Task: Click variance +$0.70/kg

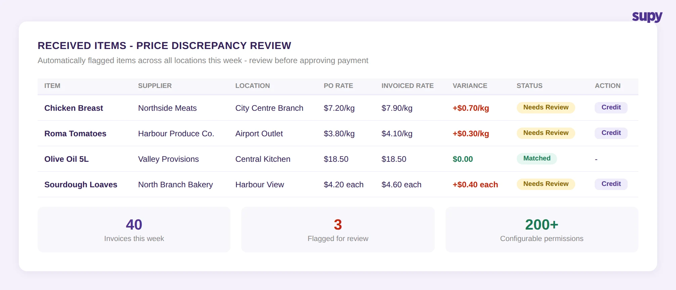Action: pyautogui.click(x=471, y=108)
